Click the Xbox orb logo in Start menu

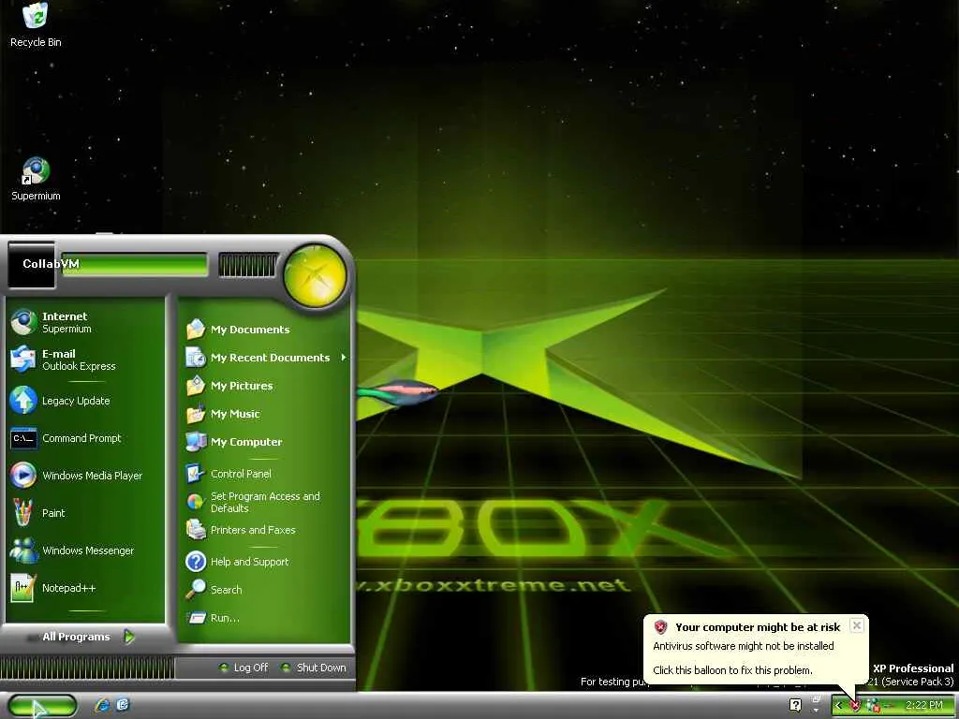click(x=315, y=274)
